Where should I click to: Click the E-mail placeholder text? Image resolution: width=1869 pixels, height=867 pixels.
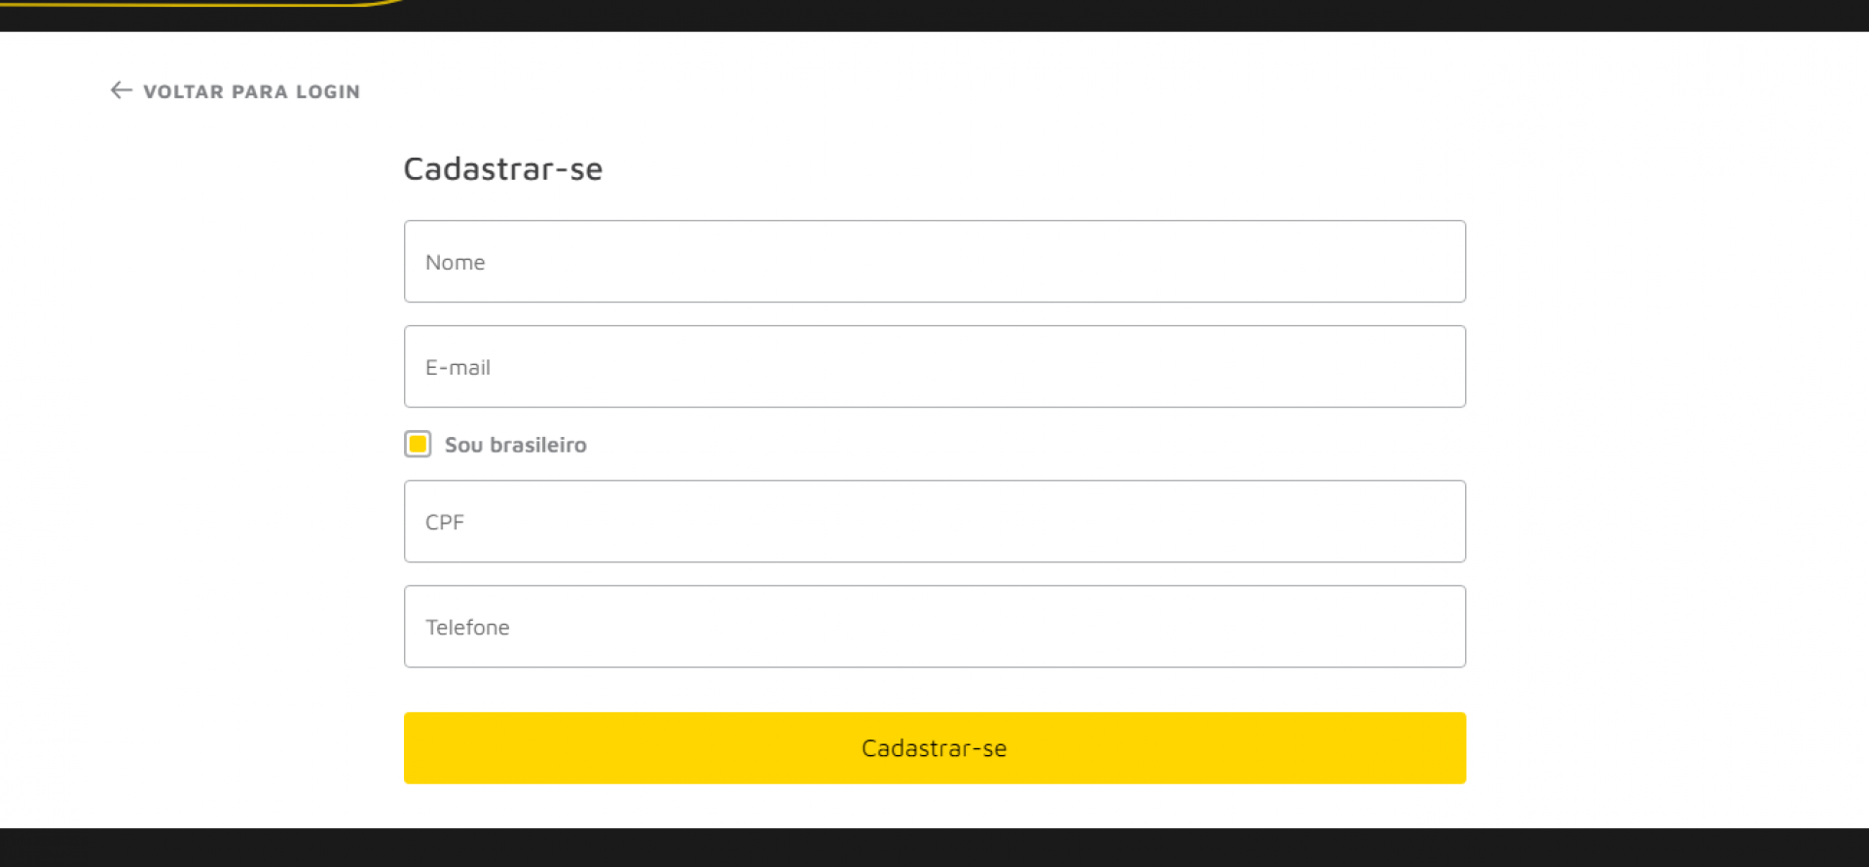pyautogui.click(x=458, y=368)
